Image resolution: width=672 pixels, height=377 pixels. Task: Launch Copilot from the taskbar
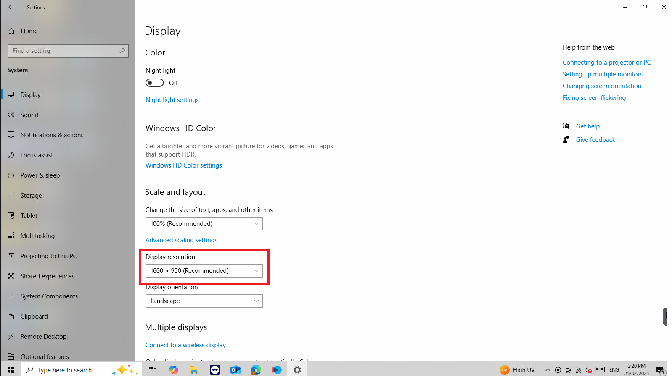(x=174, y=370)
